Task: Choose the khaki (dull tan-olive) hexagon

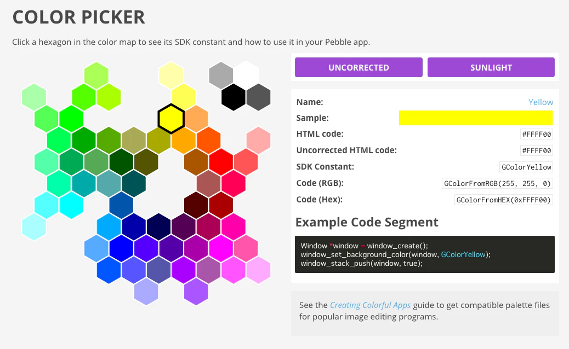Action: [134, 141]
